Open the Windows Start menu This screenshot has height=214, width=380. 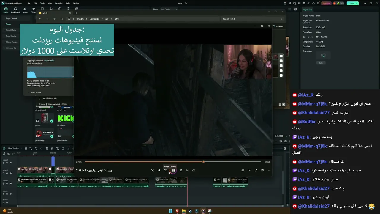tap(170, 211)
